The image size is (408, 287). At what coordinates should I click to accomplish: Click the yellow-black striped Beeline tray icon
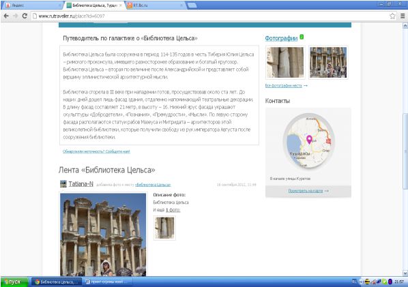[x=367, y=282]
